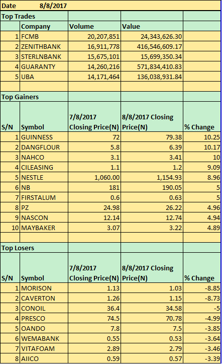Click GUINNESS percent change 10.25 cell

(x=202, y=137)
